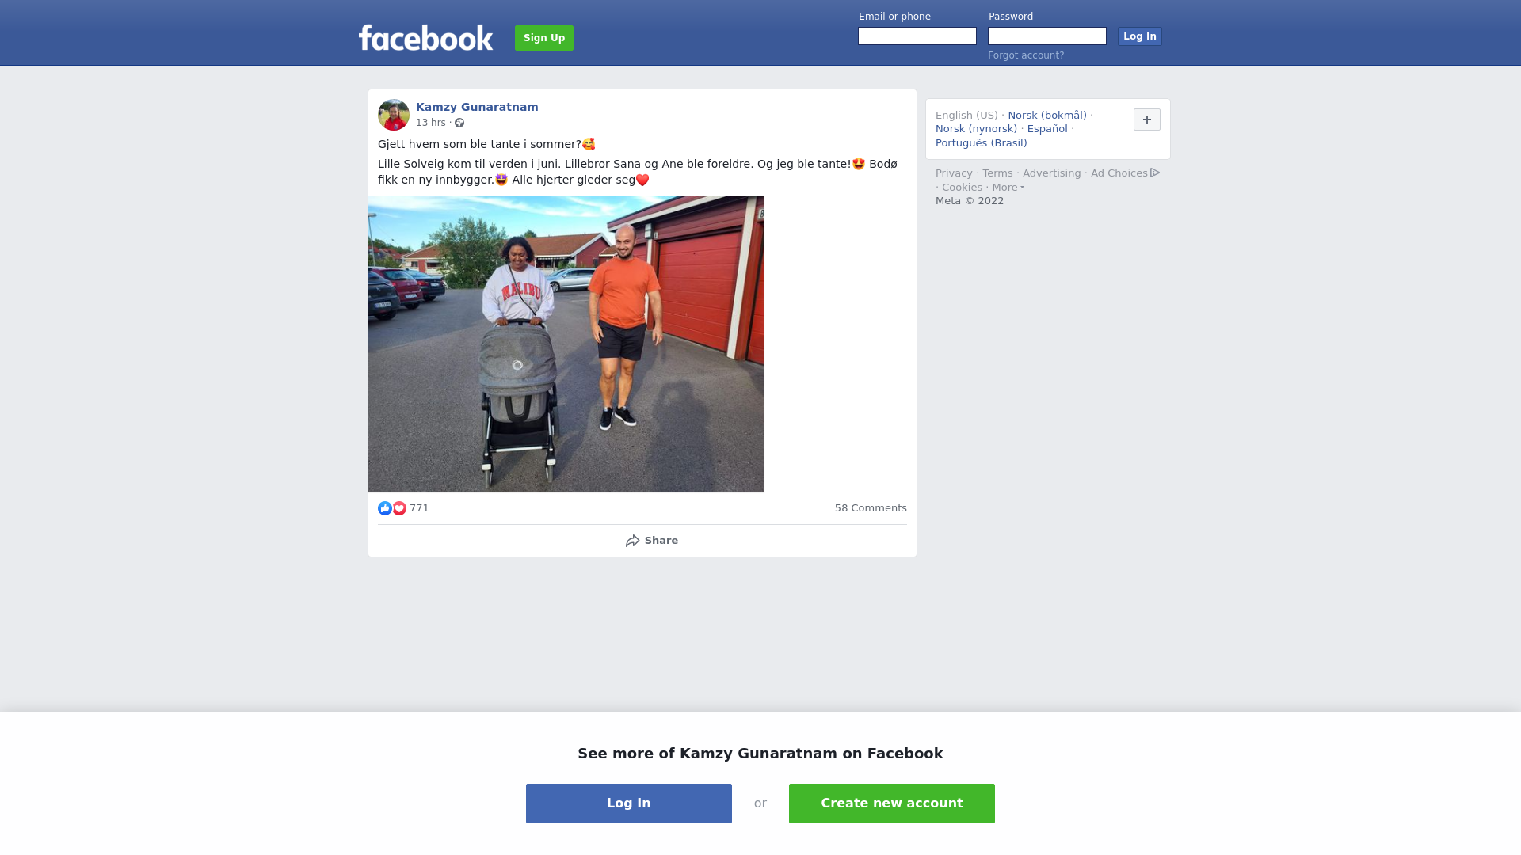Click the Ad Choices triangle icon
Viewport: 1521px width, 855px height.
tap(1155, 173)
